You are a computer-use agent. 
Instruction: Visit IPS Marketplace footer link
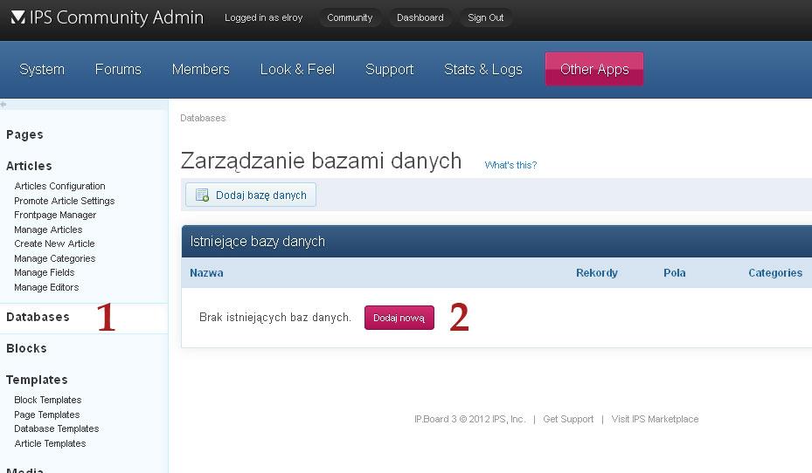(x=655, y=419)
